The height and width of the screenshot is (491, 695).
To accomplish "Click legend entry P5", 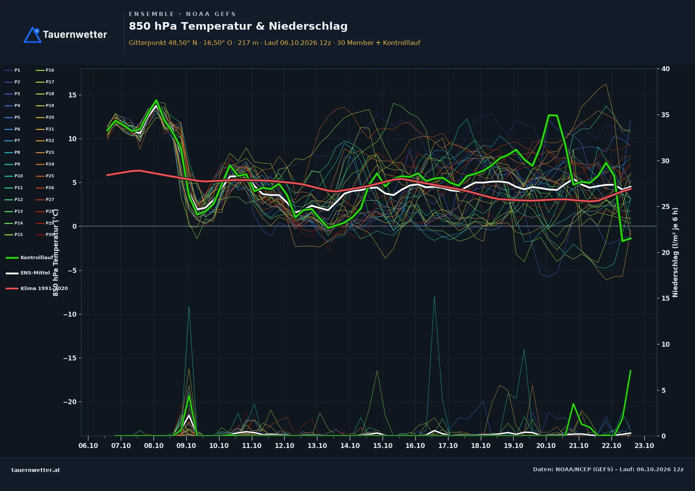I will coord(13,117).
